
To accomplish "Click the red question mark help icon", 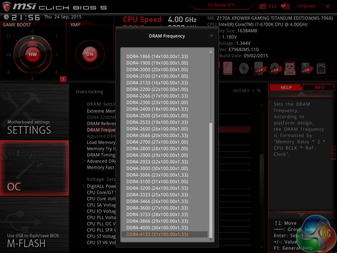I will click(x=63, y=79).
